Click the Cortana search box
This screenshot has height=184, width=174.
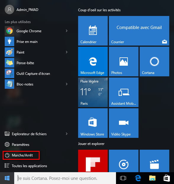[x=65, y=178]
